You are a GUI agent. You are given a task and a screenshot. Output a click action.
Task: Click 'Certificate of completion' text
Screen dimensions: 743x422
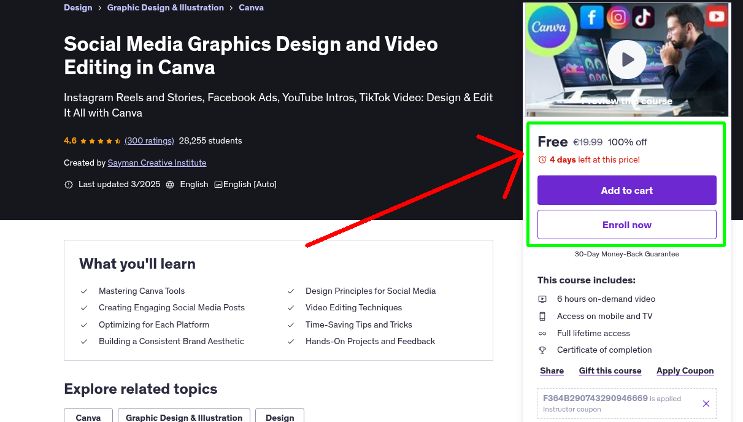(x=604, y=350)
